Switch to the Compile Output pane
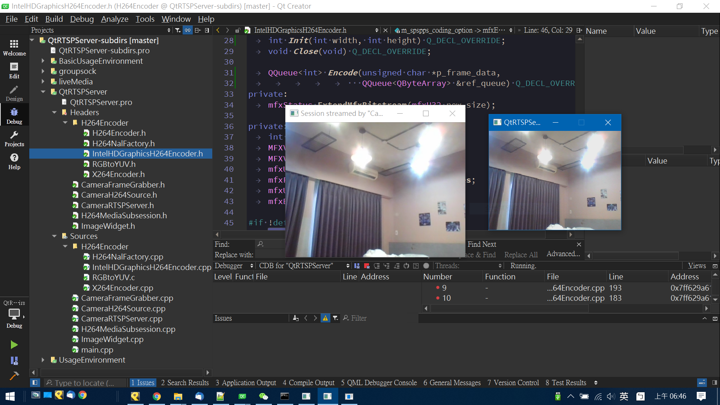The width and height of the screenshot is (720, 405). [308, 382]
